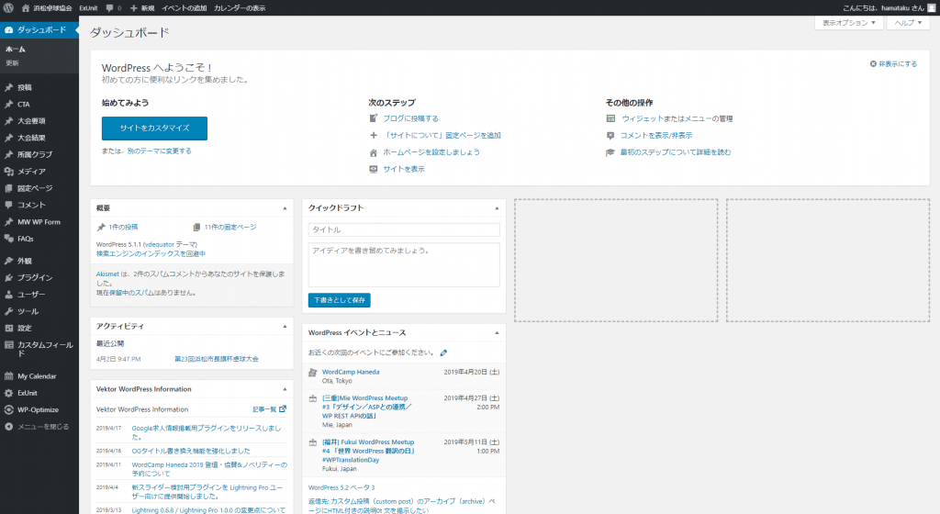Open the 設定 settings menu
The height and width of the screenshot is (514, 940).
tap(25, 328)
